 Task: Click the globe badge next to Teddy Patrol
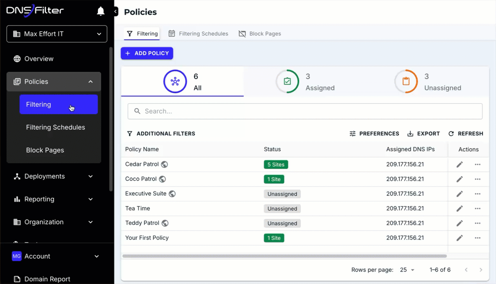pyautogui.click(x=164, y=223)
